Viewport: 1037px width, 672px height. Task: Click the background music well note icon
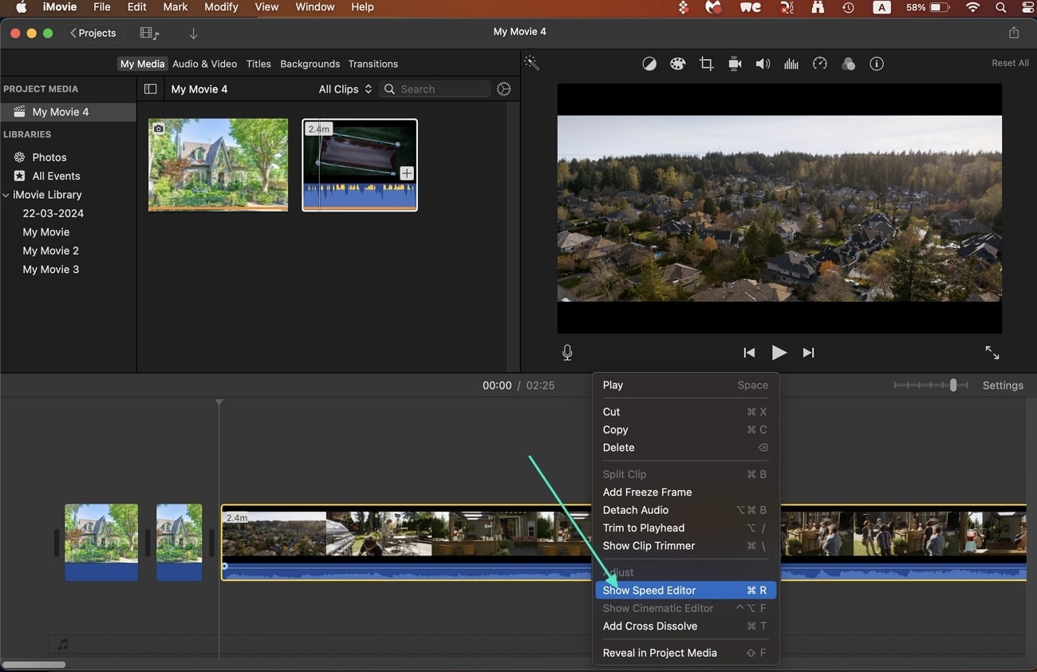(x=63, y=644)
